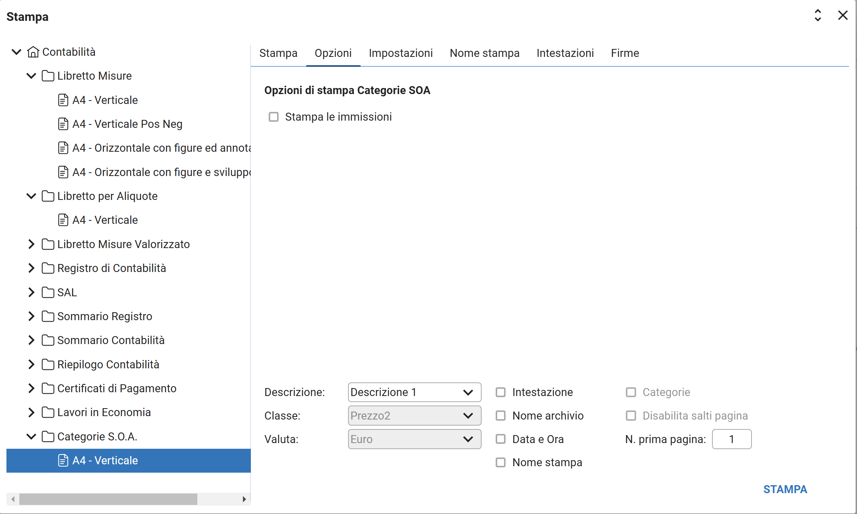Check the Data e Ora option
This screenshot has width=857, height=514.
(501, 439)
